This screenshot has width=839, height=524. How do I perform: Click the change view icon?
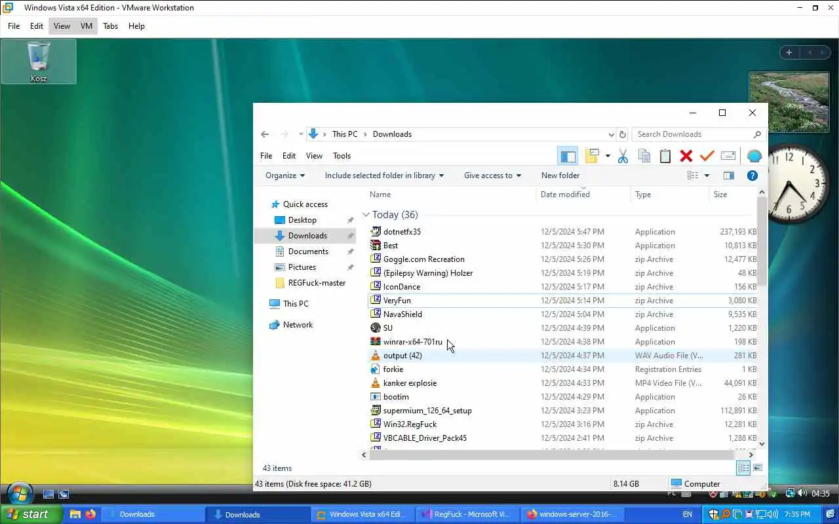click(x=693, y=176)
